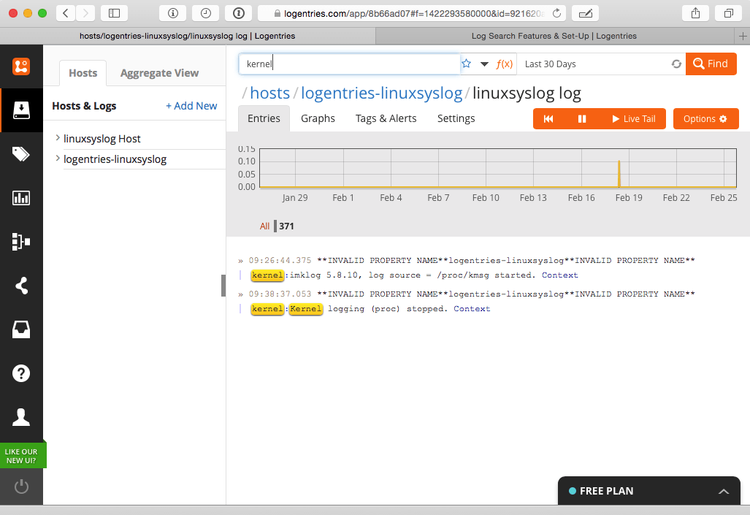The width and height of the screenshot is (750, 515).
Task: Save search with the star icon
Action: click(x=467, y=64)
